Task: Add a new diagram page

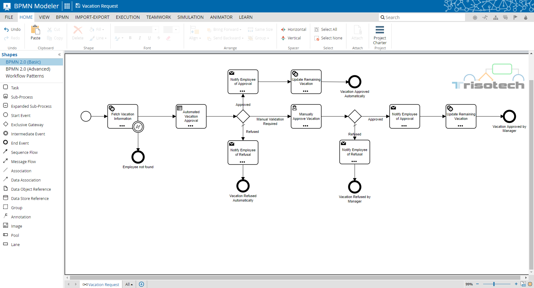Action: click(141, 284)
